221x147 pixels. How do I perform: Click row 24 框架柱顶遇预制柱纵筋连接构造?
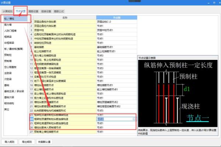(x=65, y=119)
